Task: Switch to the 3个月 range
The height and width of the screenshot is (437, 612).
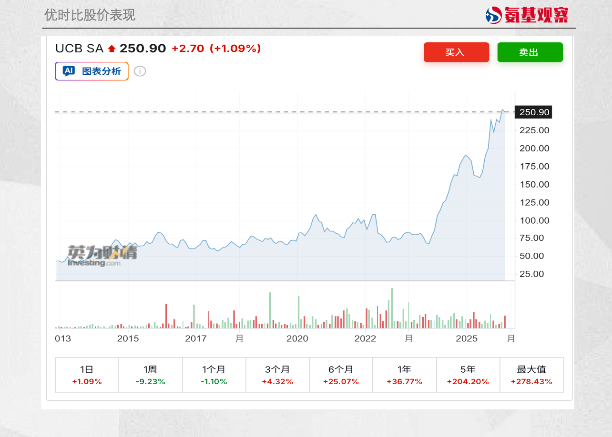Action: [277, 375]
